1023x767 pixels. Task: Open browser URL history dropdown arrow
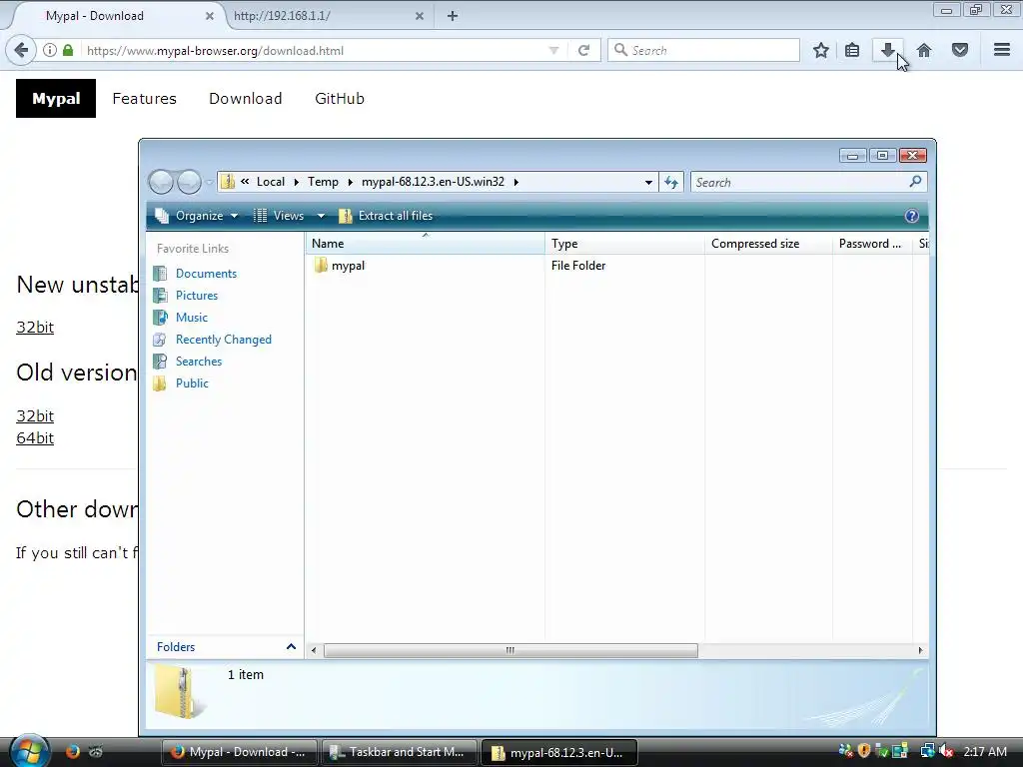click(x=553, y=50)
